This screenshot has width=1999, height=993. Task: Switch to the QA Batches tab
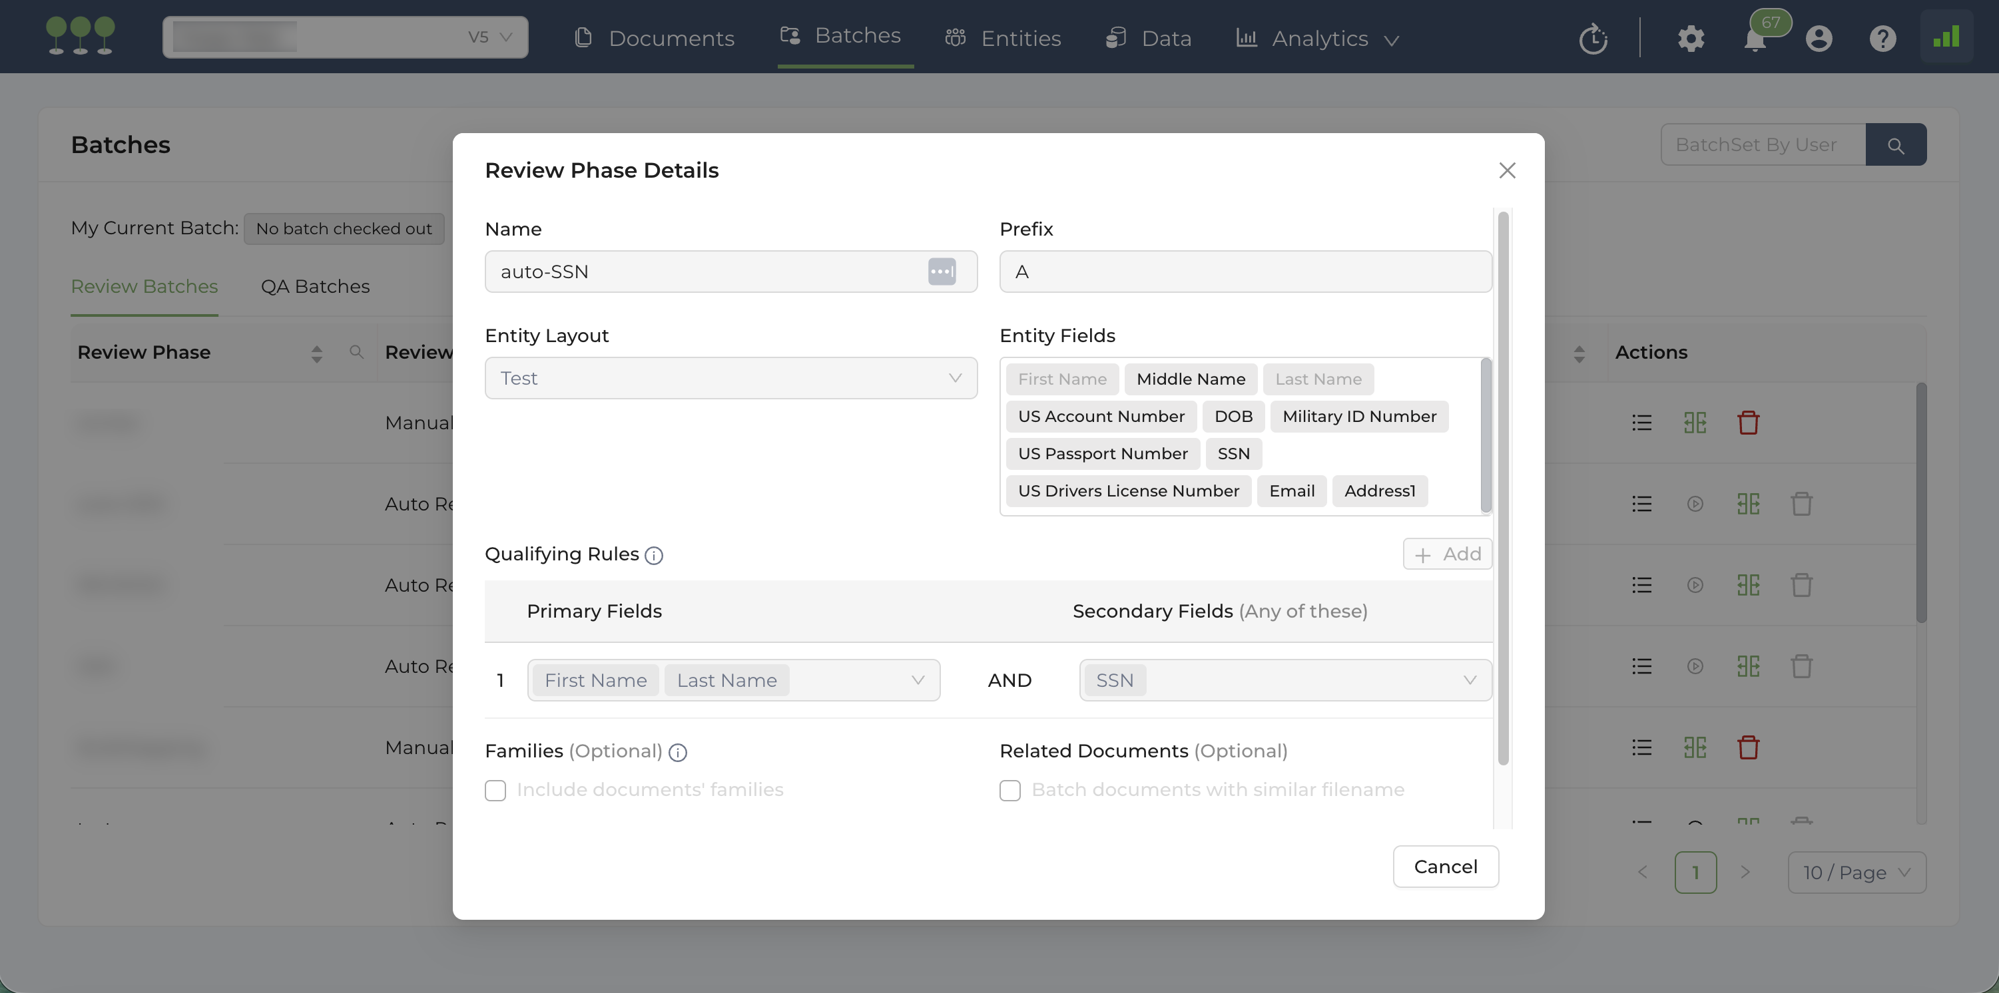point(315,286)
